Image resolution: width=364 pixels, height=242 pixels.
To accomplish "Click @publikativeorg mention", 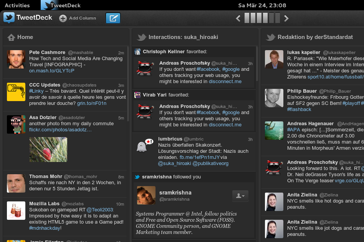I will point(210,164).
